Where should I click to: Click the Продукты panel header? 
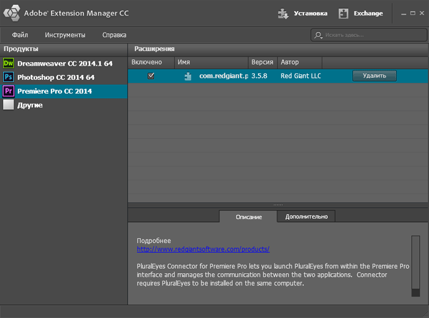[64, 48]
